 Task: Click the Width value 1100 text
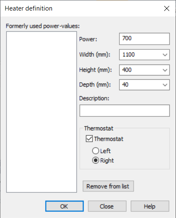[129, 54]
